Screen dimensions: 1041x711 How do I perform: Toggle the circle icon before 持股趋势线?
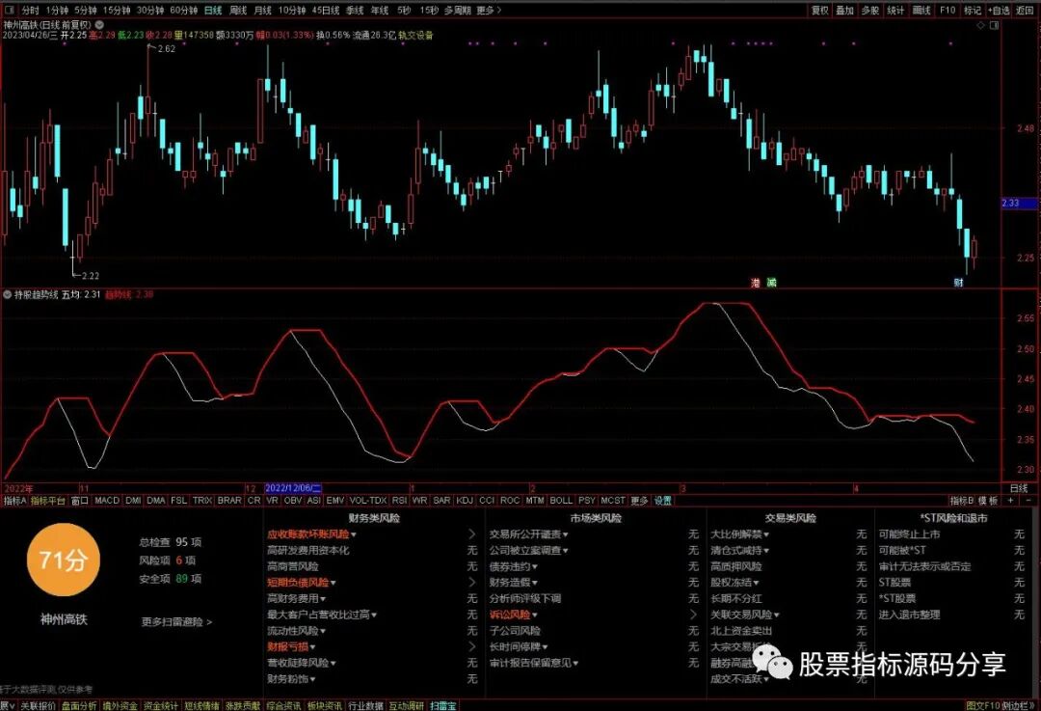[8, 294]
